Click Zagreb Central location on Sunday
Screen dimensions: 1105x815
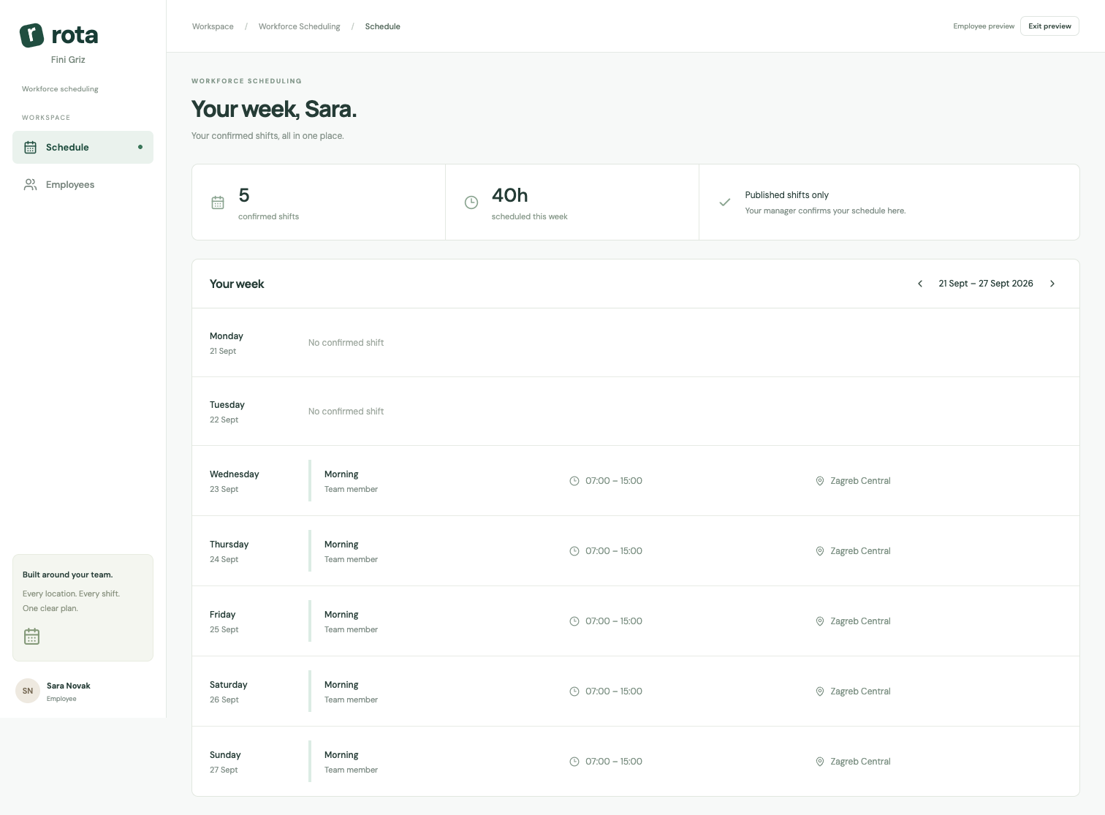pyautogui.click(x=860, y=762)
